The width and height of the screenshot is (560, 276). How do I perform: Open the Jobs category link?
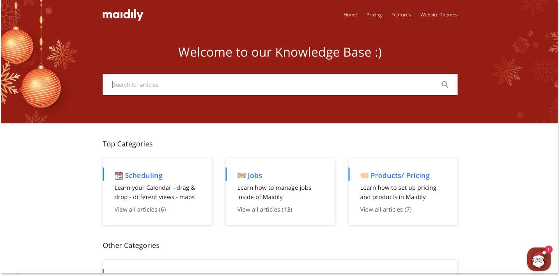(x=255, y=176)
